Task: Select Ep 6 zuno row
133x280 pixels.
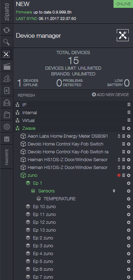Action: 43,269
